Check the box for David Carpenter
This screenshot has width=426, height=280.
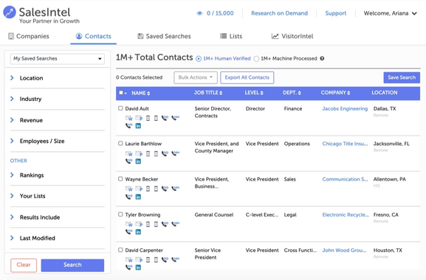coord(120,250)
